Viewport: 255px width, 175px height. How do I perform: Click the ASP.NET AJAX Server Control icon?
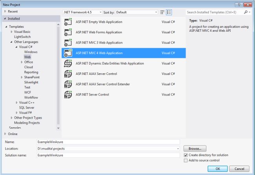pos(68,74)
